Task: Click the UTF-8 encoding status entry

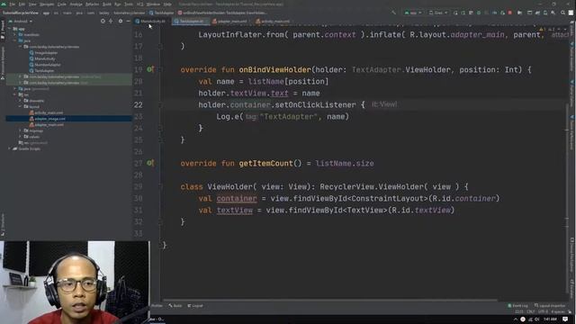Action: [x=543, y=311]
